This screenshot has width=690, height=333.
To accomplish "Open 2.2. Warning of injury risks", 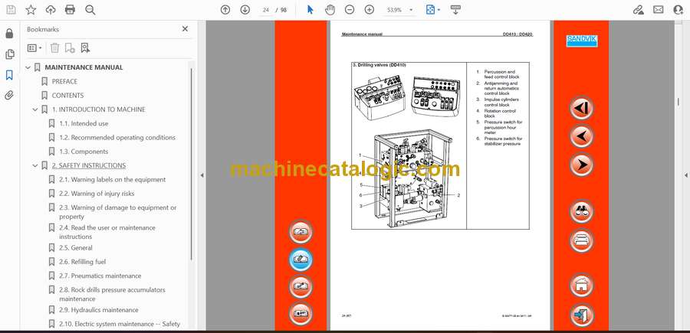I will 97,194.
